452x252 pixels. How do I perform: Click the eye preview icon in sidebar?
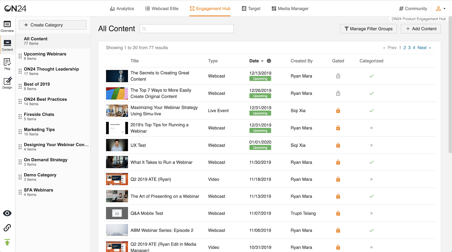click(x=7, y=213)
